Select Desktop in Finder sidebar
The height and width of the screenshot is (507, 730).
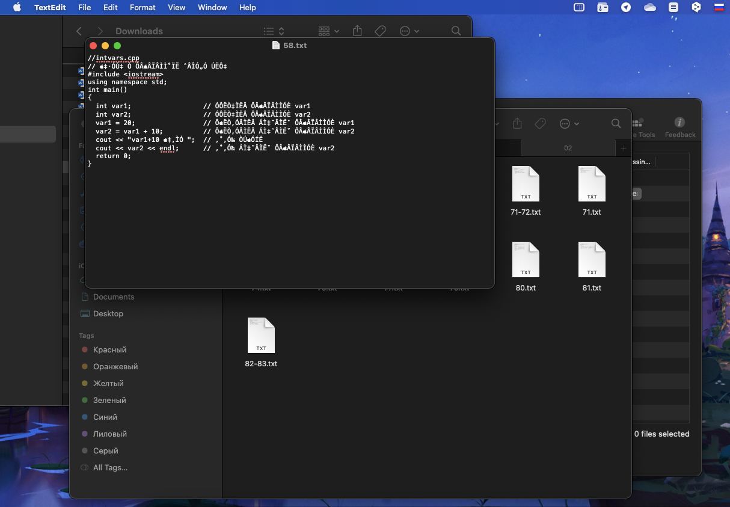[108, 313]
